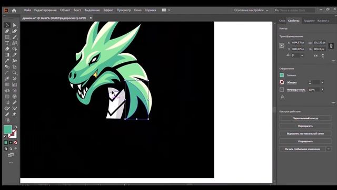337x190 pixels.
Task: Toggle constrain width and height proportions link
Action: [x=331, y=46]
